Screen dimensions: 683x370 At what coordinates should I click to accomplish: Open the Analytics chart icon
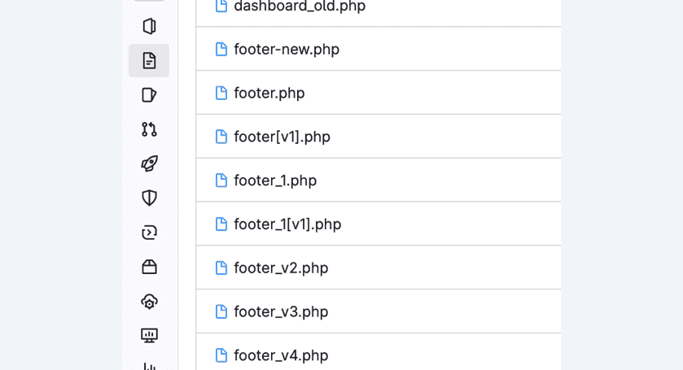[149, 366]
